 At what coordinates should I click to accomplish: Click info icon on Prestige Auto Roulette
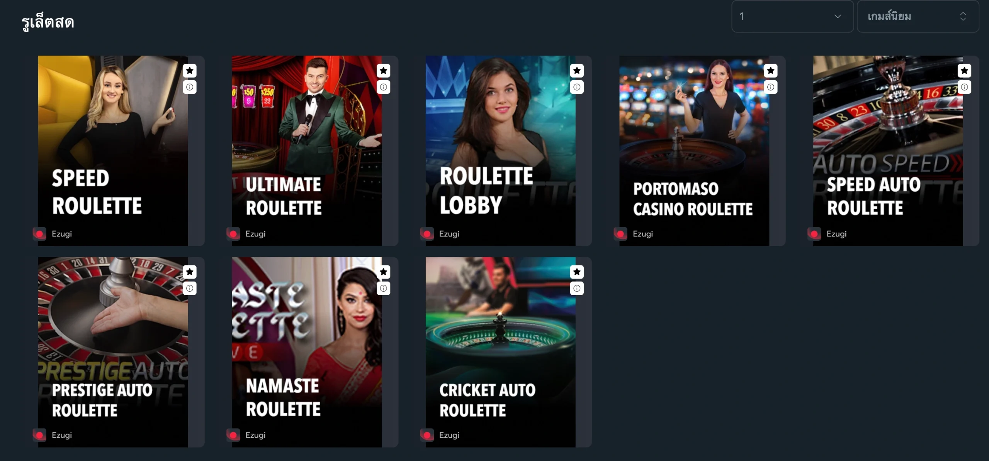pos(190,288)
